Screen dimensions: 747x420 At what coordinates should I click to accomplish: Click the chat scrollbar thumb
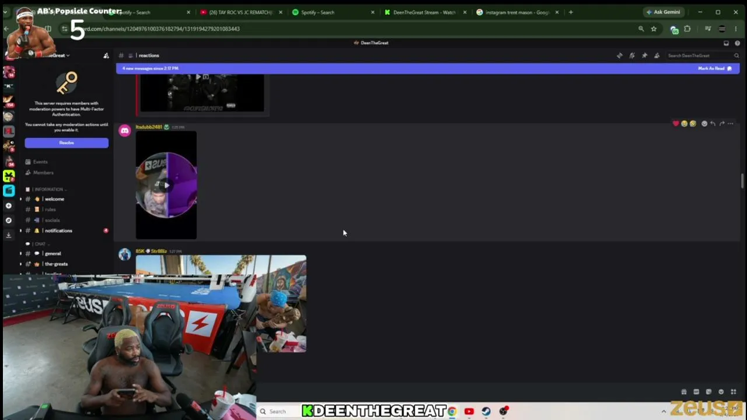click(x=742, y=181)
